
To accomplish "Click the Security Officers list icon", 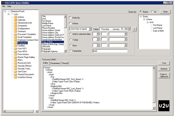I will 15,66.
